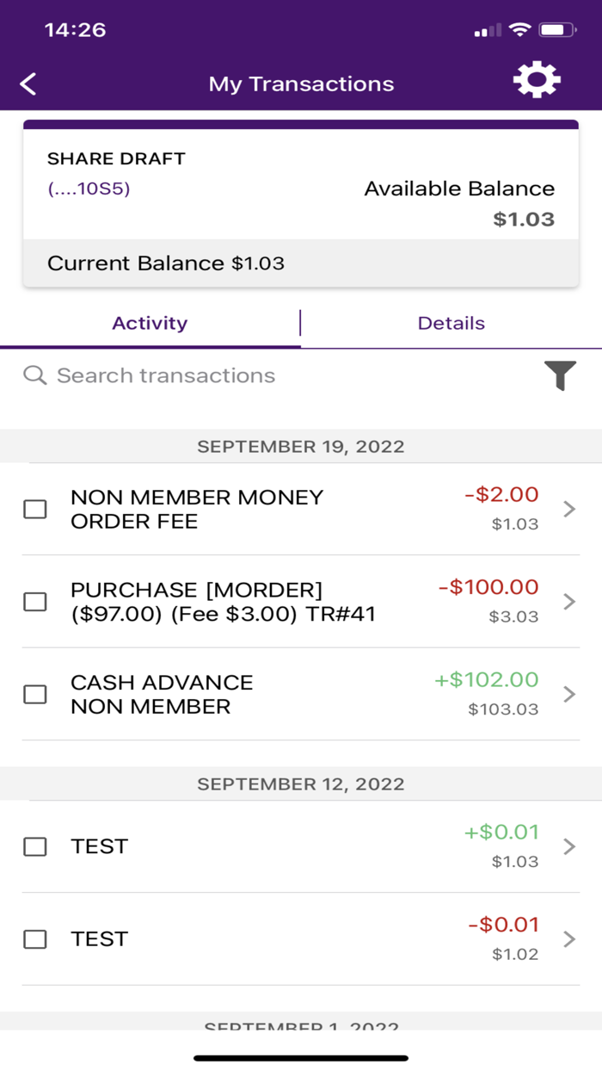The height and width of the screenshot is (1071, 602).
Task: Select the Activity tab
Action: point(150,324)
